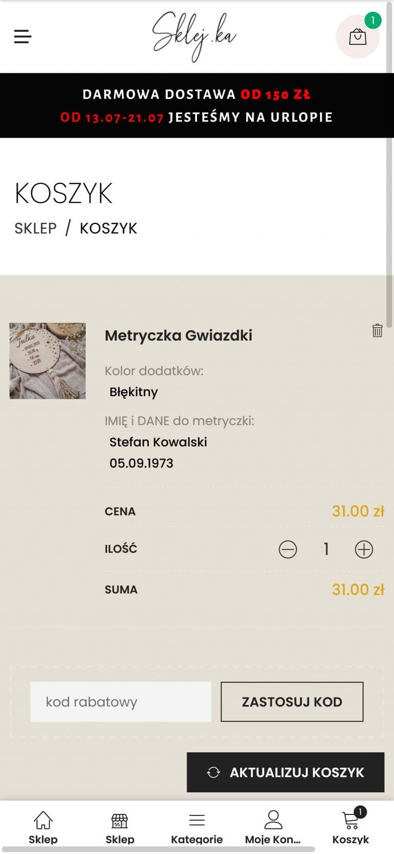
Task: Open Moje Konto in the bottom navigation
Action: pyautogui.click(x=273, y=826)
